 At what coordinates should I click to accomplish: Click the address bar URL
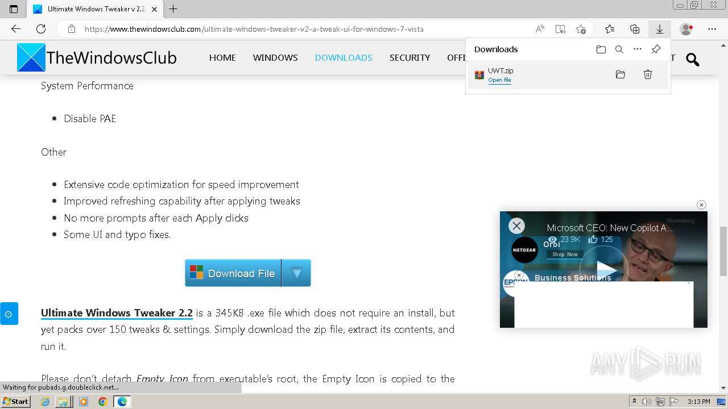254,29
